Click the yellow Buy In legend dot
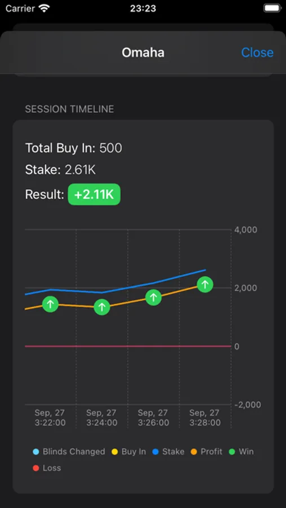 point(115,452)
